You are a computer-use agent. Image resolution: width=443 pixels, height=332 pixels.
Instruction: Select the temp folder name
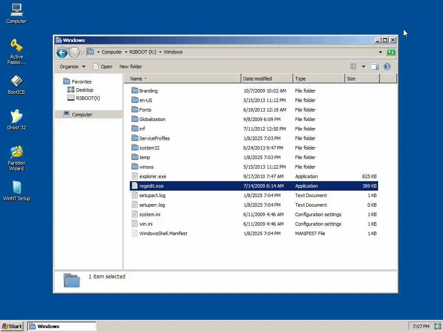pos(144,157)
